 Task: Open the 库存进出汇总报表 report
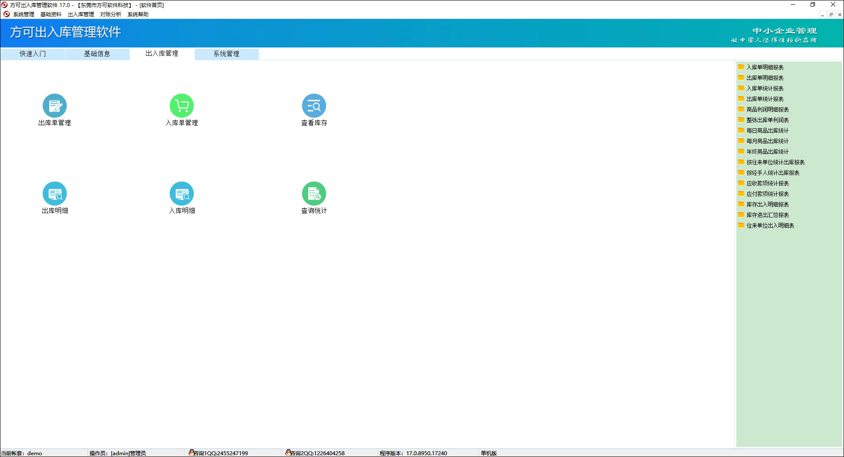[x=768, y=215]
